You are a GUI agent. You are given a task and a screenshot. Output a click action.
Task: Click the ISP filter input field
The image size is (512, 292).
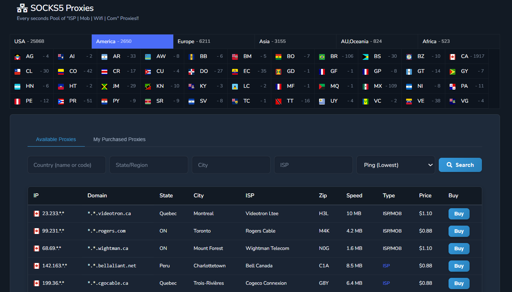click(313, 165)
